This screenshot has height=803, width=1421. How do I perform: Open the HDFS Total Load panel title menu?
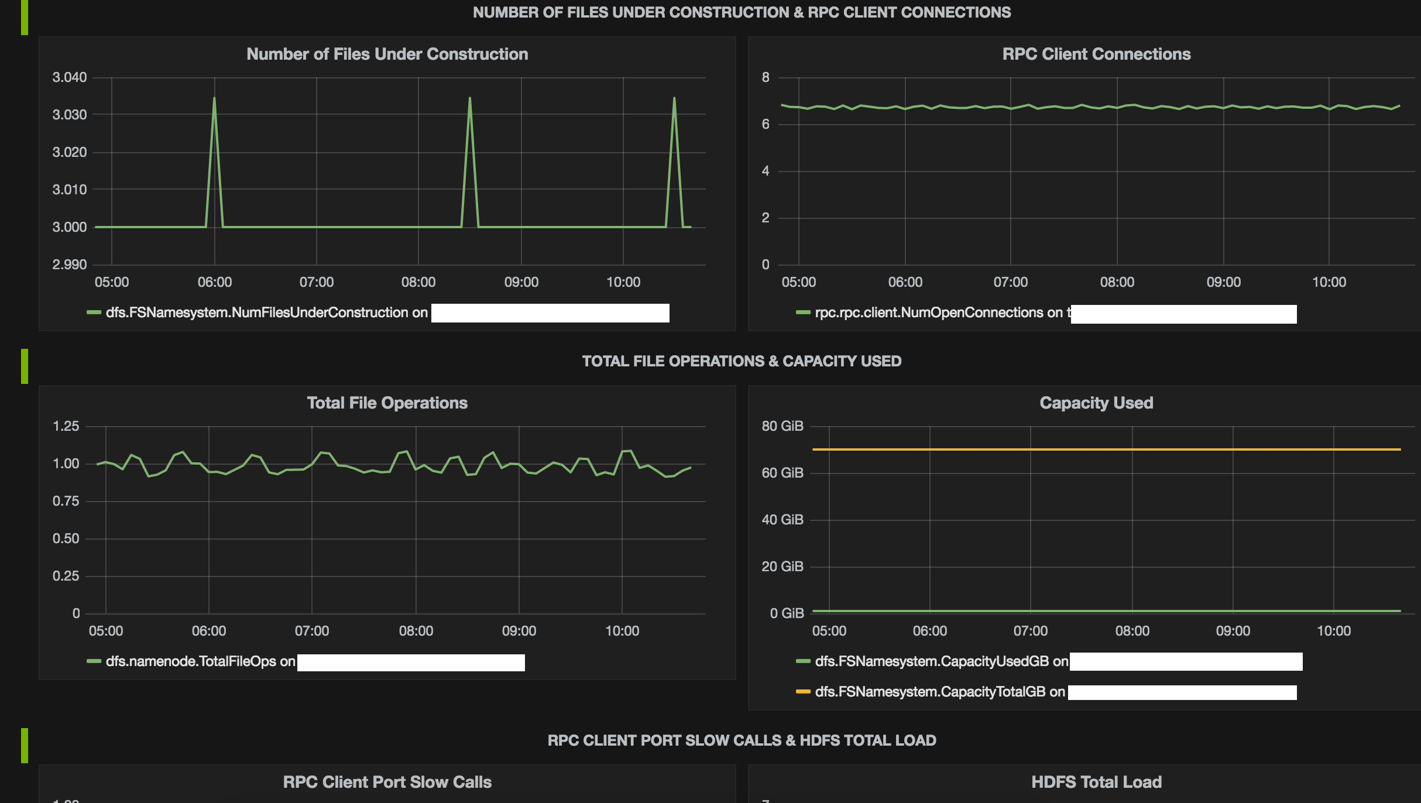coord(1096,782)
